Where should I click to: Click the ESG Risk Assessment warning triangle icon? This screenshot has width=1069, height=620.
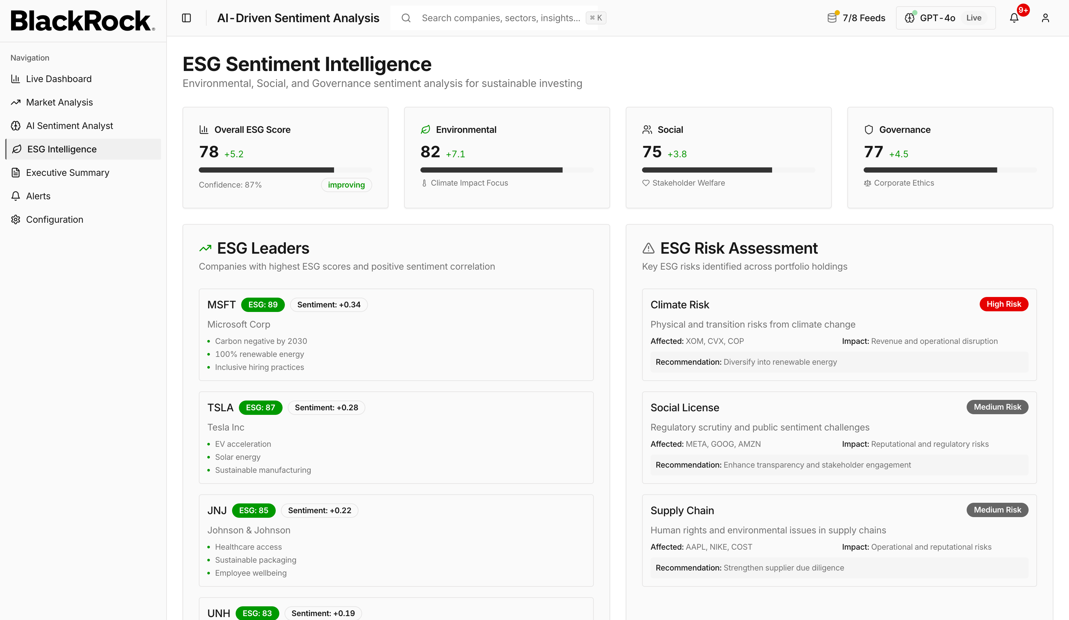[648, 248]
